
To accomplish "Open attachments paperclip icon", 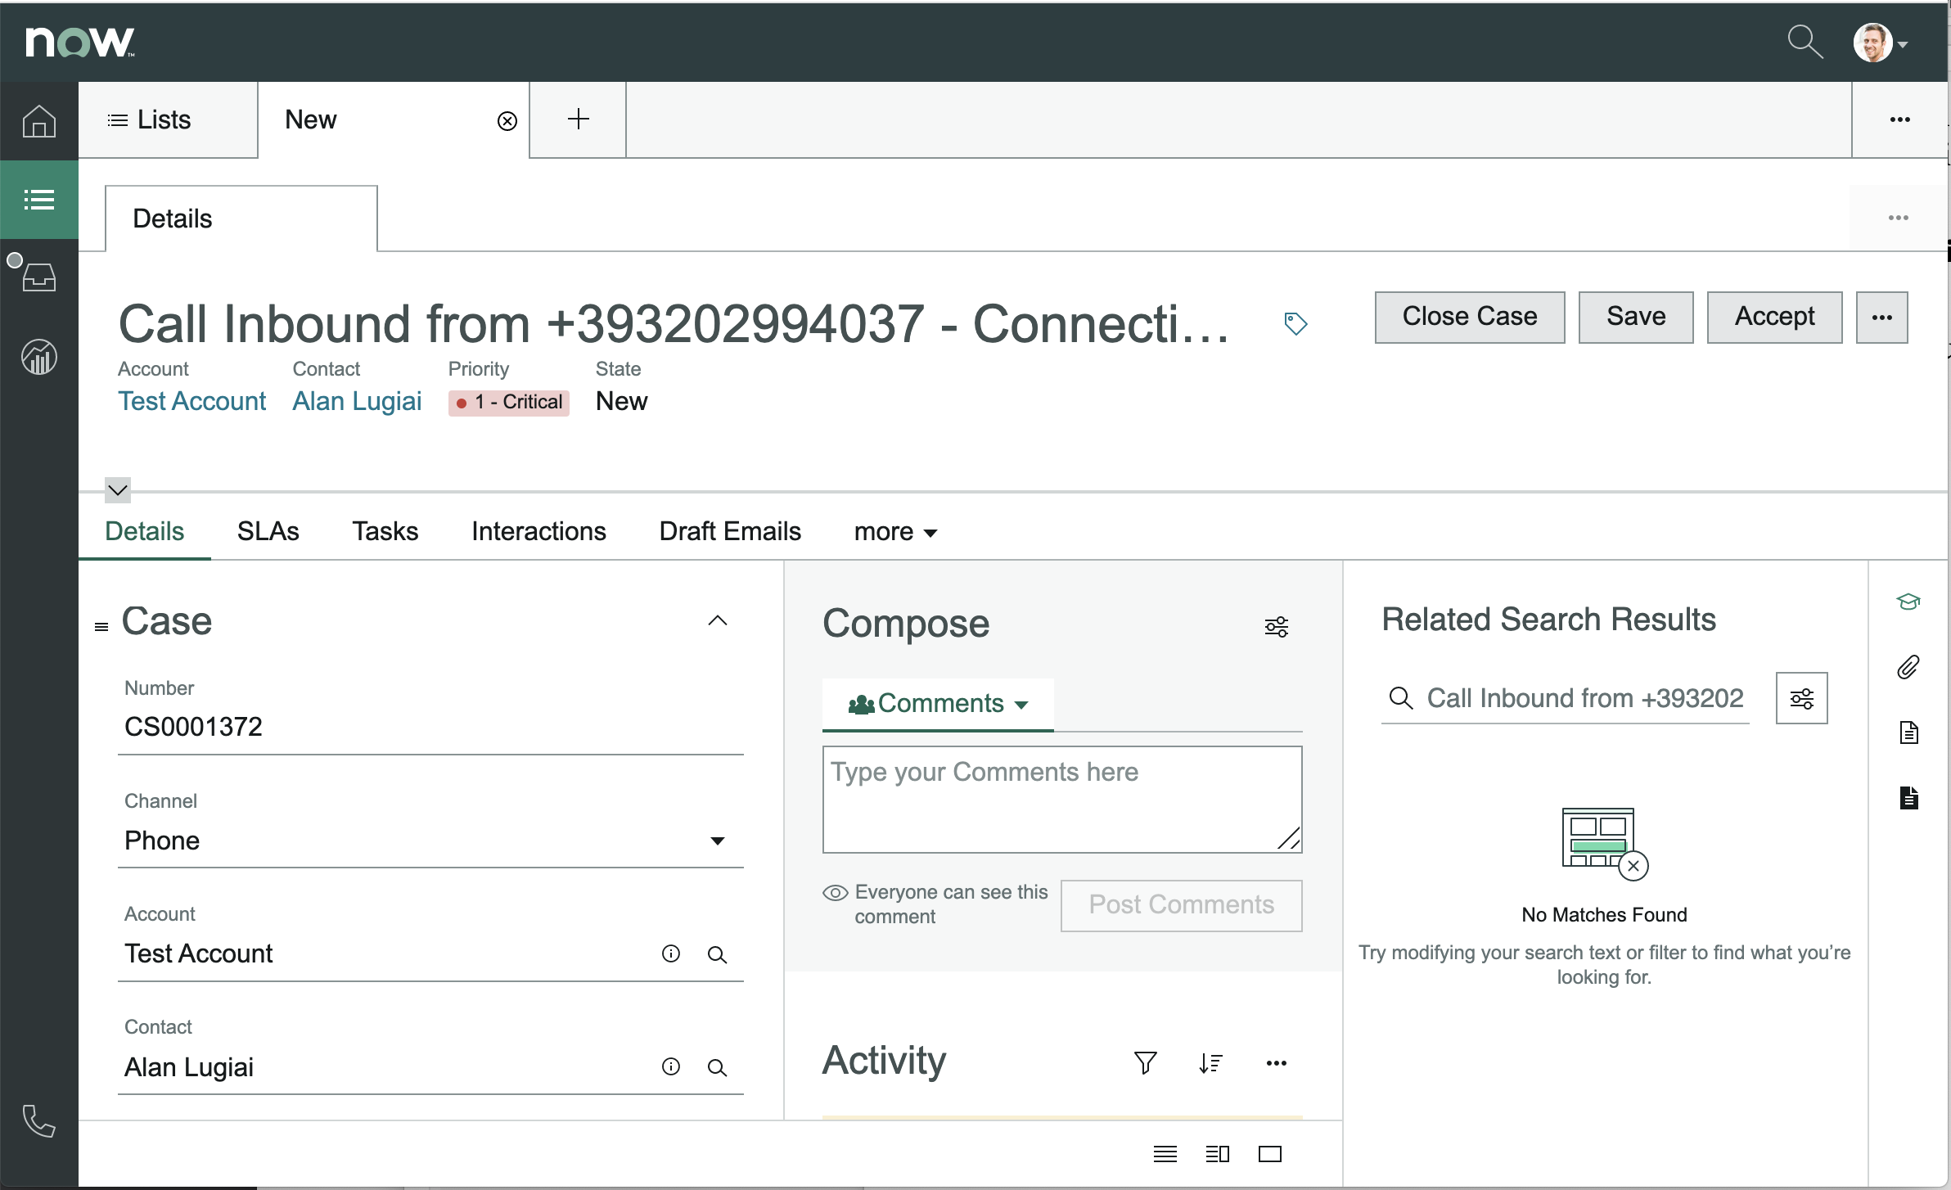I will 1908,667.
